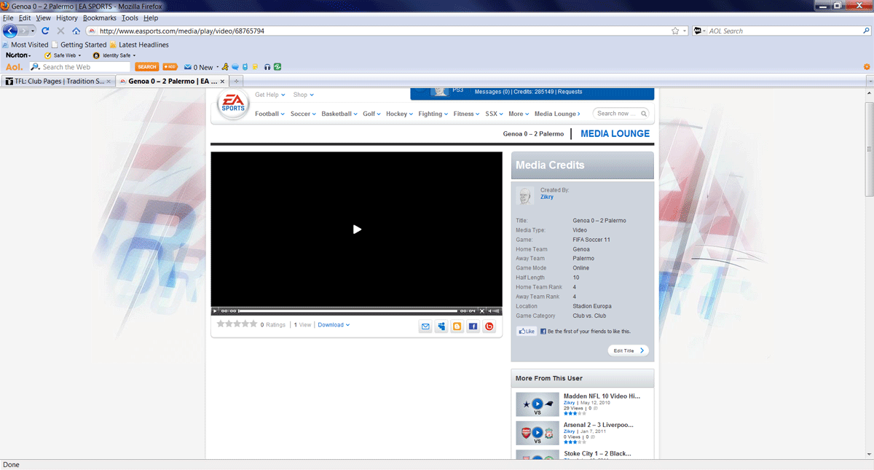Open the Soccer navigation dropdown
The image size is (874, 470).
(303, 114)
